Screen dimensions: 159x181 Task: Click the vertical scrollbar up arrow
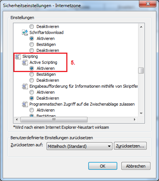click(x=141, y=27)
